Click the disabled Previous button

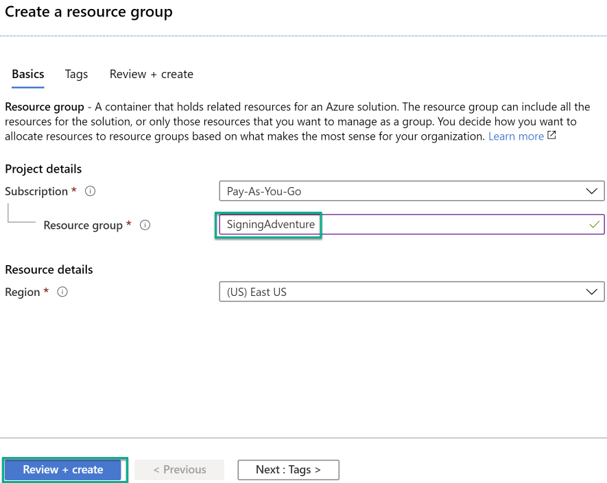click(x=179, y=470)
